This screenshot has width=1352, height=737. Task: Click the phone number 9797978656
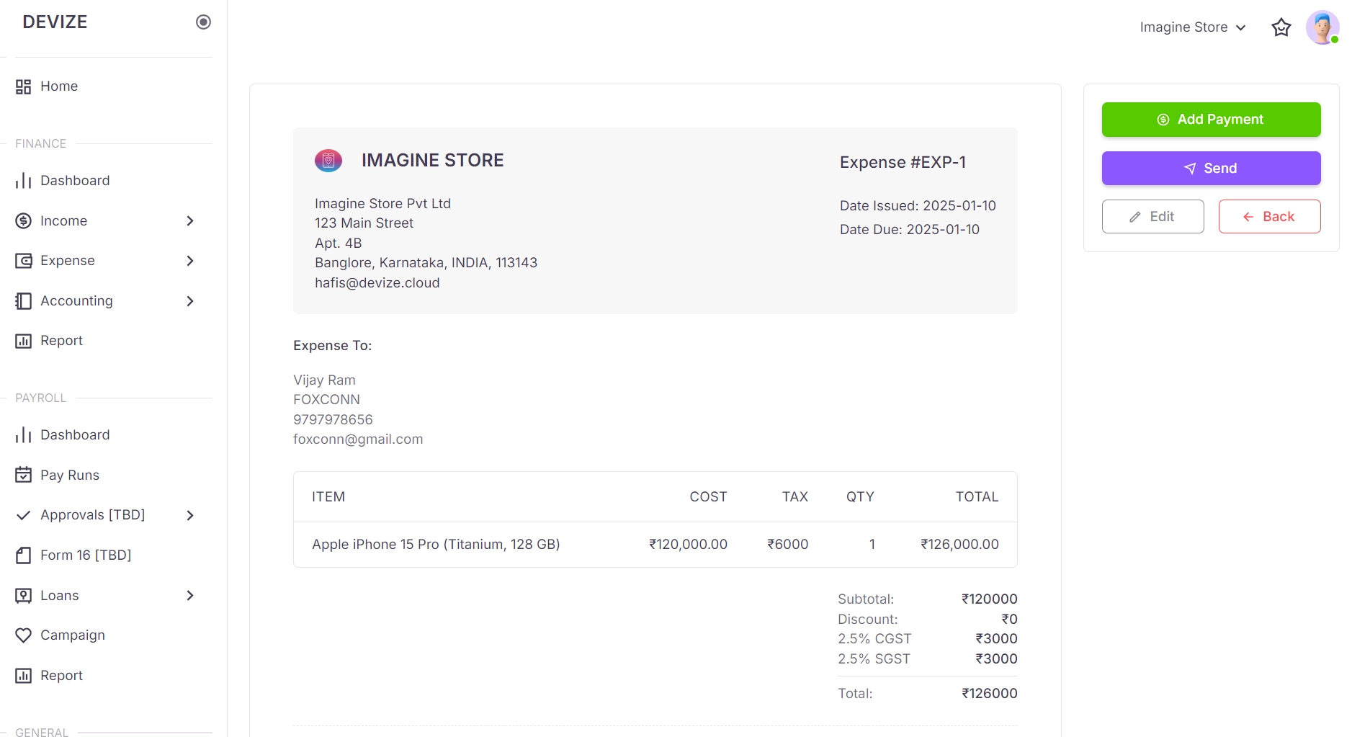pos(333,420)
